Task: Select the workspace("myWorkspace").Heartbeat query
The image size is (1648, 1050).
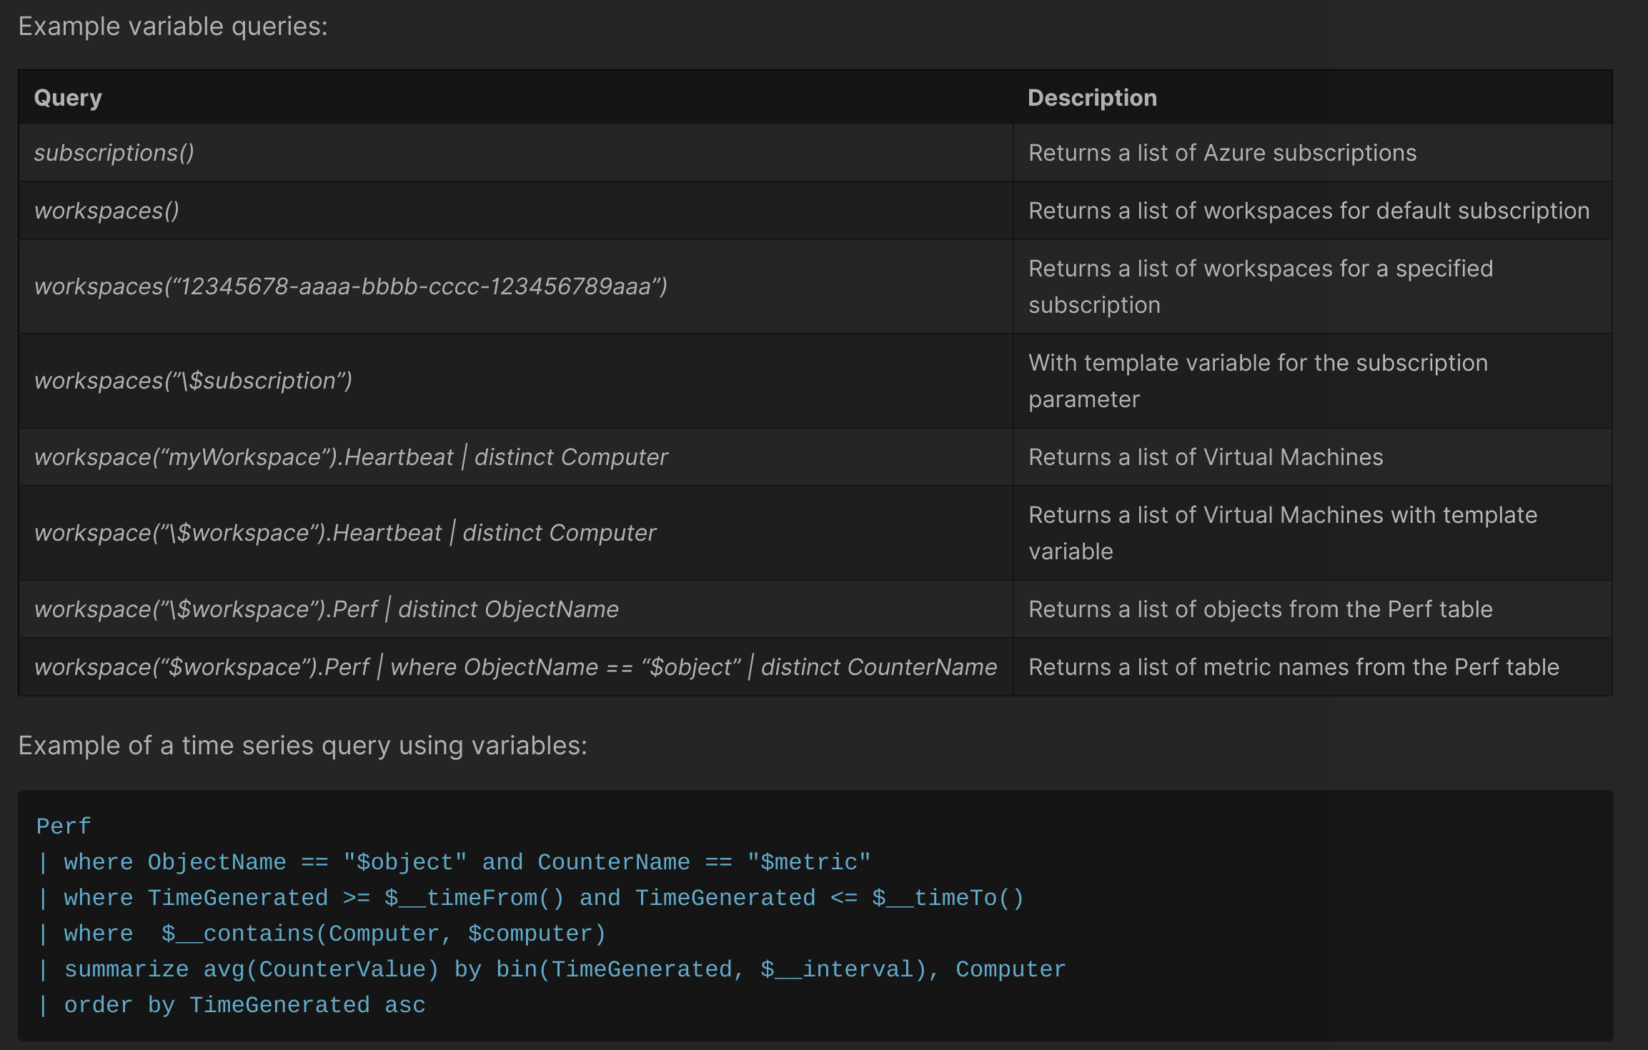Action: 350,456
